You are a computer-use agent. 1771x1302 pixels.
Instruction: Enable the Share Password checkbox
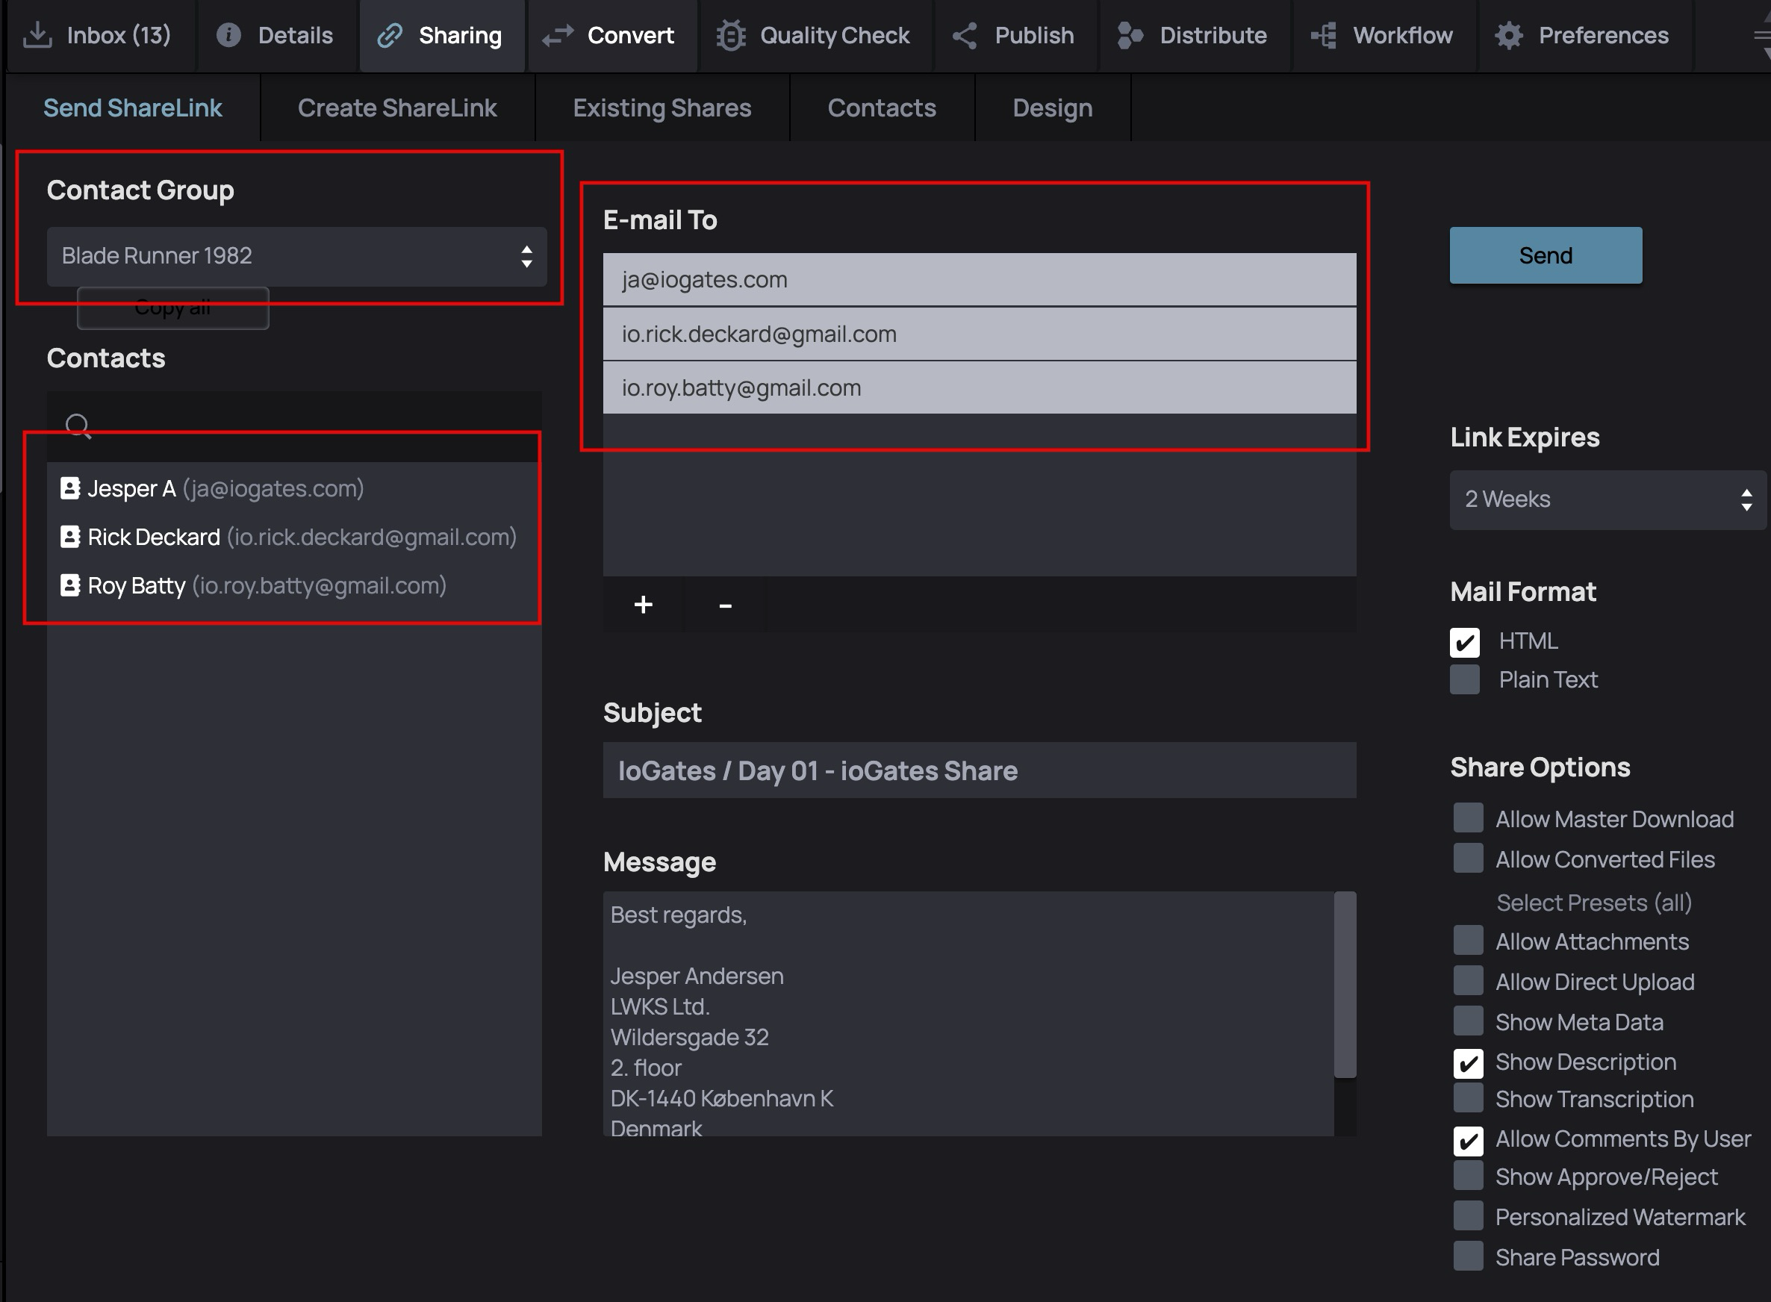[1468, 1256]
